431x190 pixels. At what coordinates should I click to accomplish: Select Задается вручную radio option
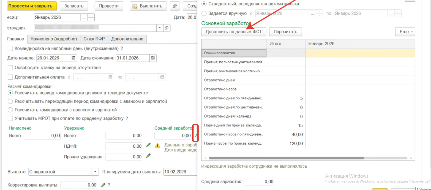tap(204, 13)
